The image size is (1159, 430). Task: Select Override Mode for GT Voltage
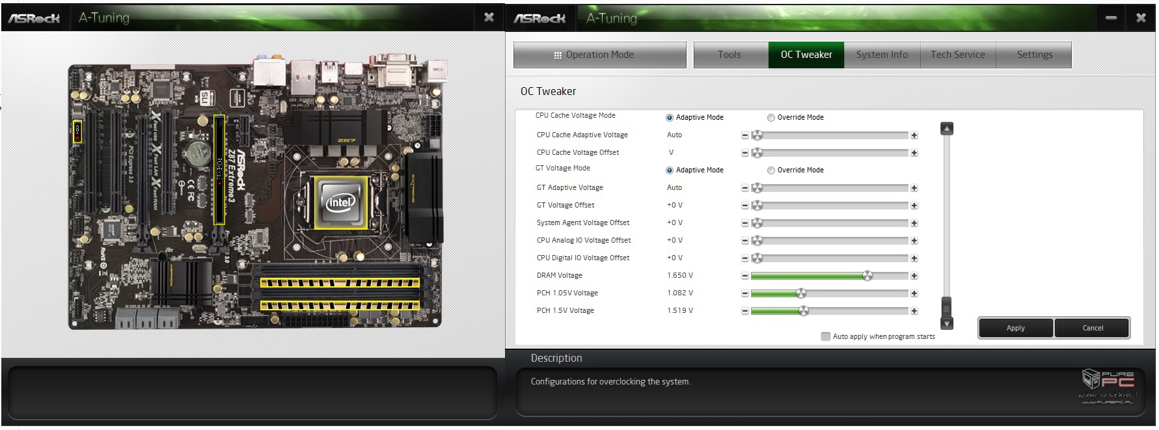pos(771,170)
